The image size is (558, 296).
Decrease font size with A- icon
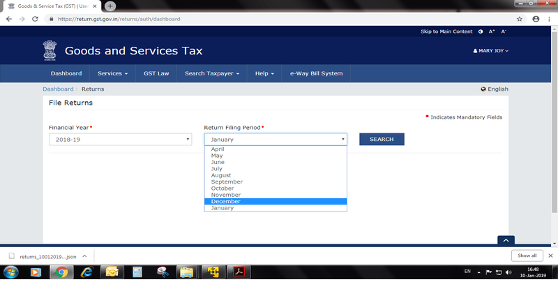click(x=504, y=31)
